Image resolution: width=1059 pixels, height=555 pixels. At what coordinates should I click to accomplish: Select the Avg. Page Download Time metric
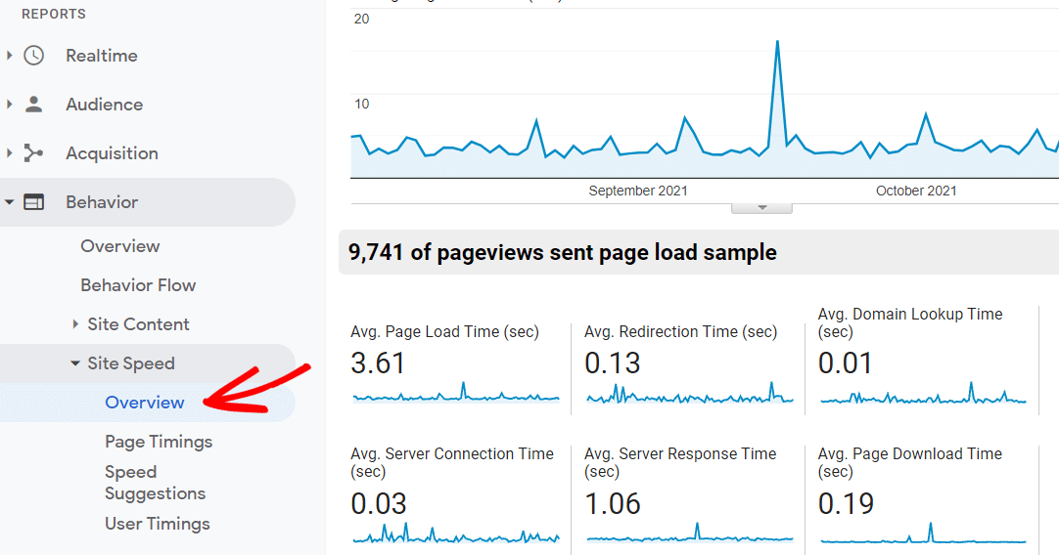pos(909,462)
